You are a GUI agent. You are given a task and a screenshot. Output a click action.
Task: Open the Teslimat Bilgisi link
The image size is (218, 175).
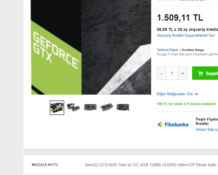pyautogui.click(x=167, y=50)
